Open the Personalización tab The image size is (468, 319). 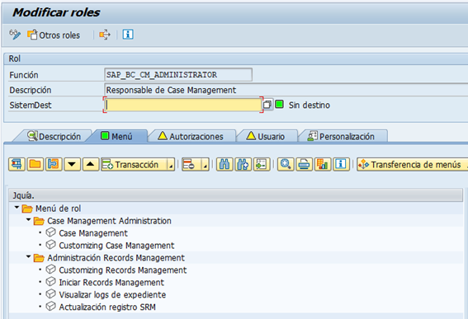click(x=341, y=136)
